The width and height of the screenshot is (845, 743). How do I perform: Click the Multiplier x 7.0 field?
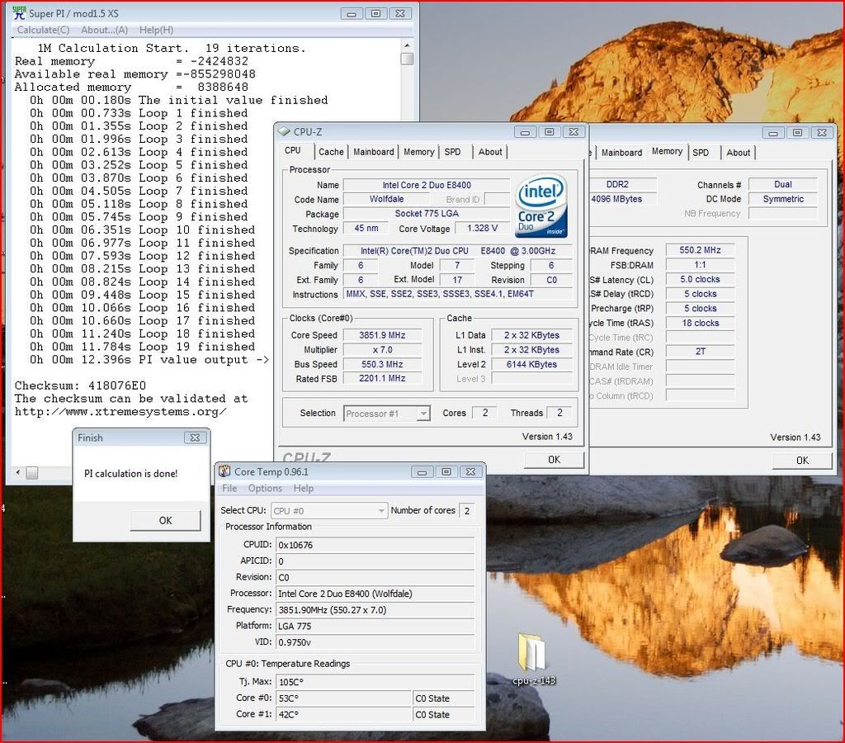click(x=383, y=349)
